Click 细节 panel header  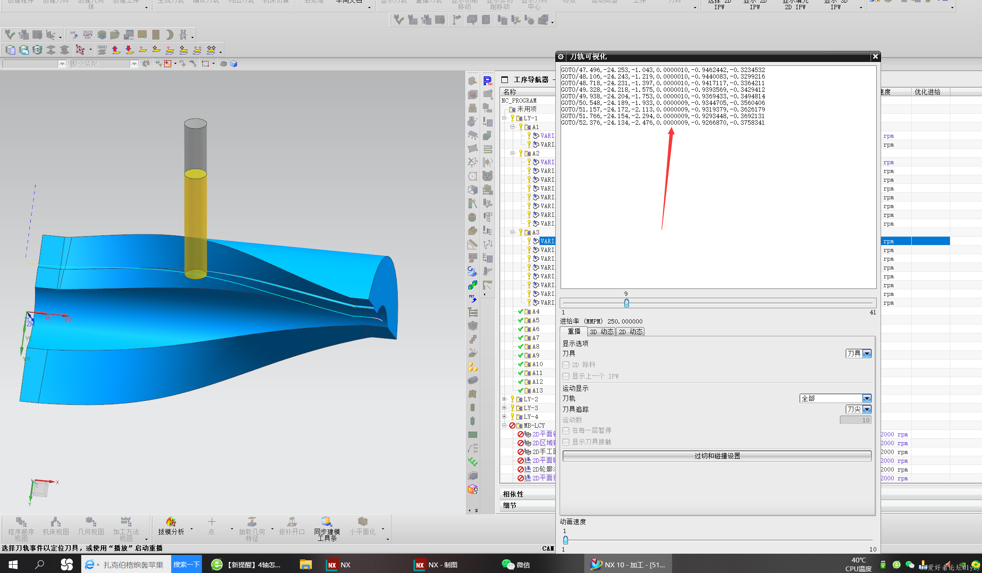point(528,505)
